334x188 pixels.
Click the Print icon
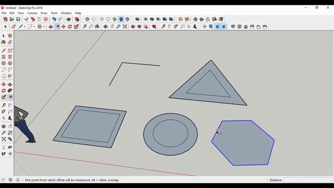[x=68, y=19]
